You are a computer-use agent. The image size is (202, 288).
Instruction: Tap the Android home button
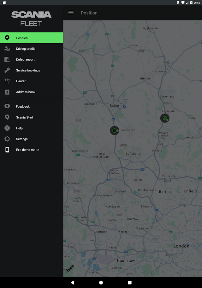101,283
